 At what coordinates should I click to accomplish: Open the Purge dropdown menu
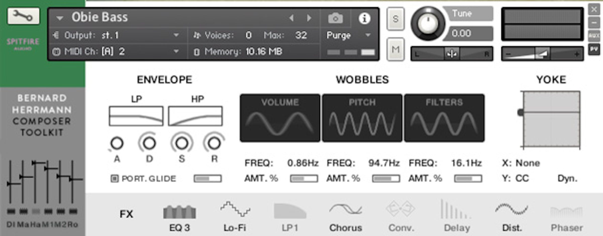pyautogui.click(x=368, y=35)
